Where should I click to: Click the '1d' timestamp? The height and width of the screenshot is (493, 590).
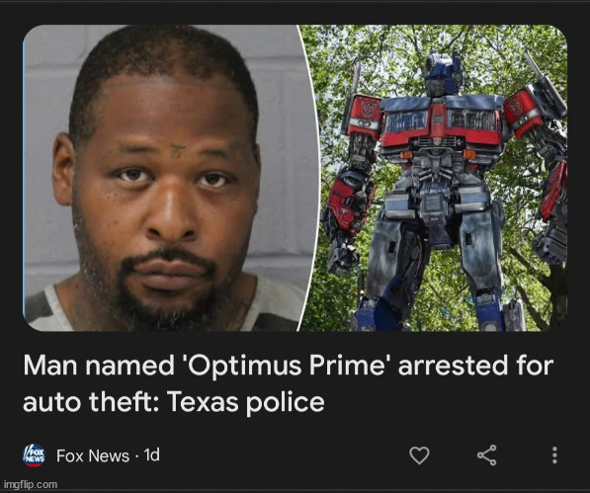coord(152,455)
